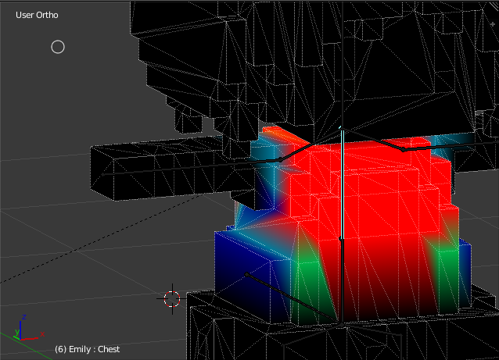Open the properties region with the plus icon
Viewport: 499px width, 360px height.
point(493,24)
